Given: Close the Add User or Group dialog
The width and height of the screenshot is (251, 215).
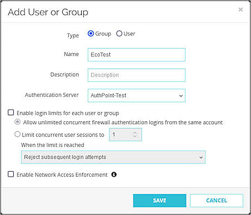Looking at the screenshot, I should tap(240, 9).
